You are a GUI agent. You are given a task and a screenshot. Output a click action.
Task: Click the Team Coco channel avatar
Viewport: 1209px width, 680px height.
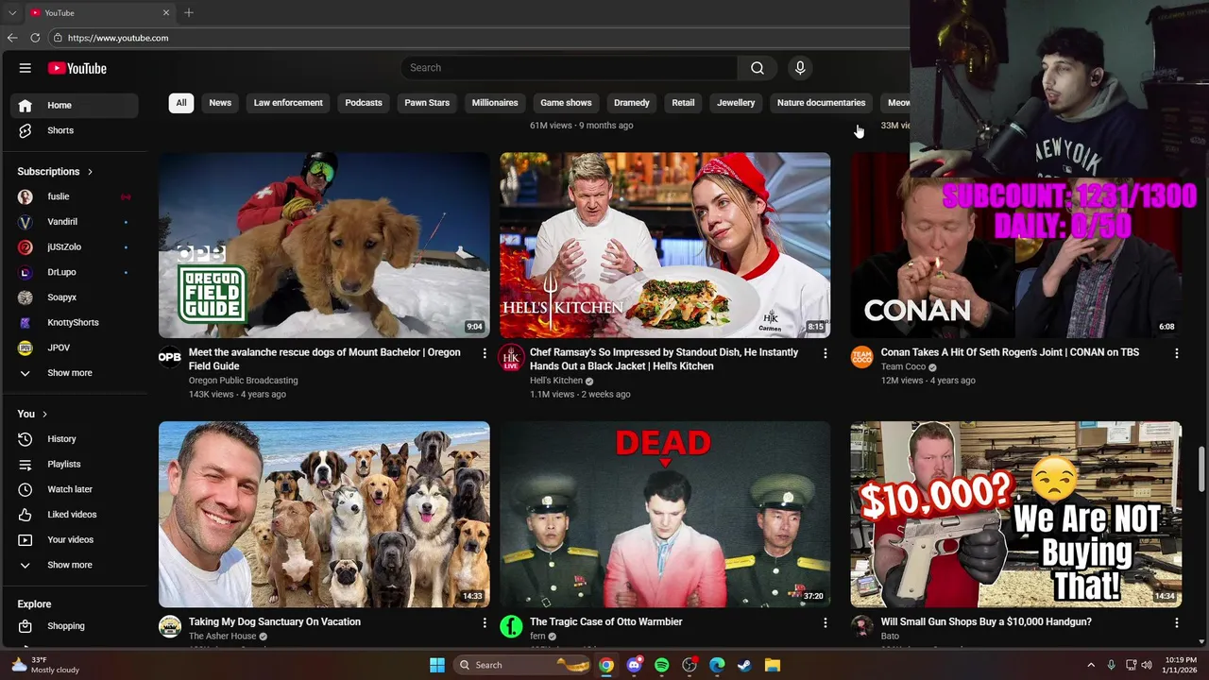click(x=861, y=357)
